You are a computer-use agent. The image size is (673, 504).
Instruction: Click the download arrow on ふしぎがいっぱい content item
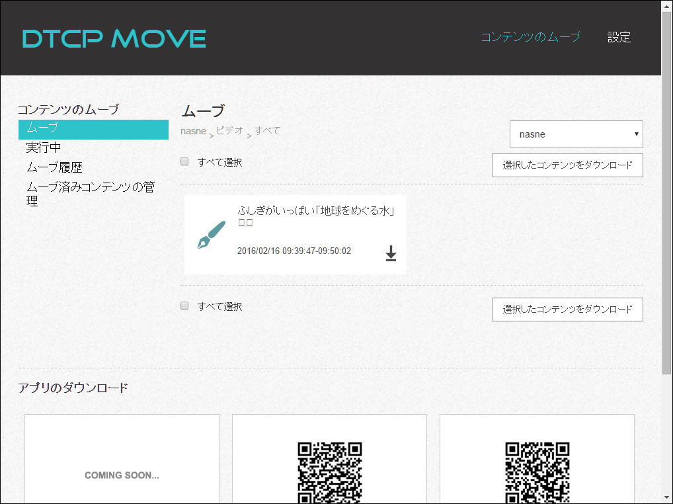[x=391, y=254]
